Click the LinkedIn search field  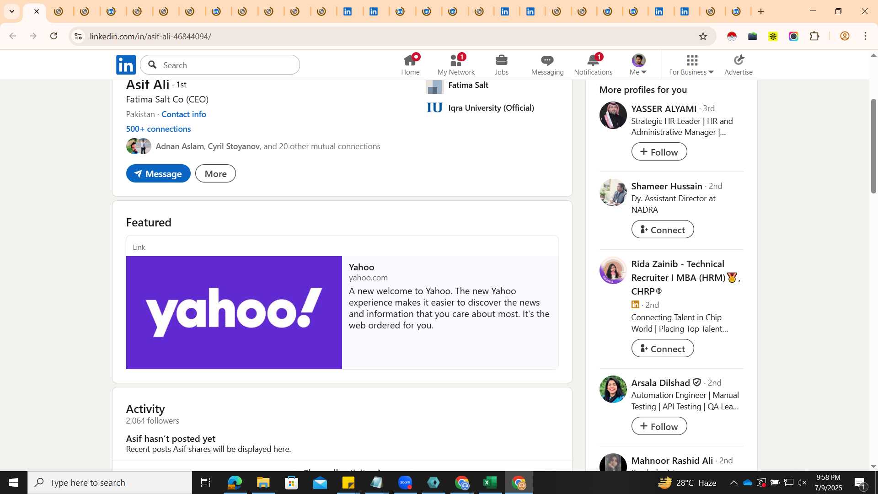[220, 65]
